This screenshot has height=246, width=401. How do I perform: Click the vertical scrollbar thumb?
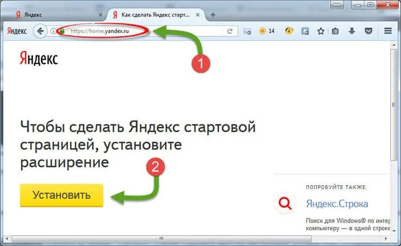pos(393,105)
